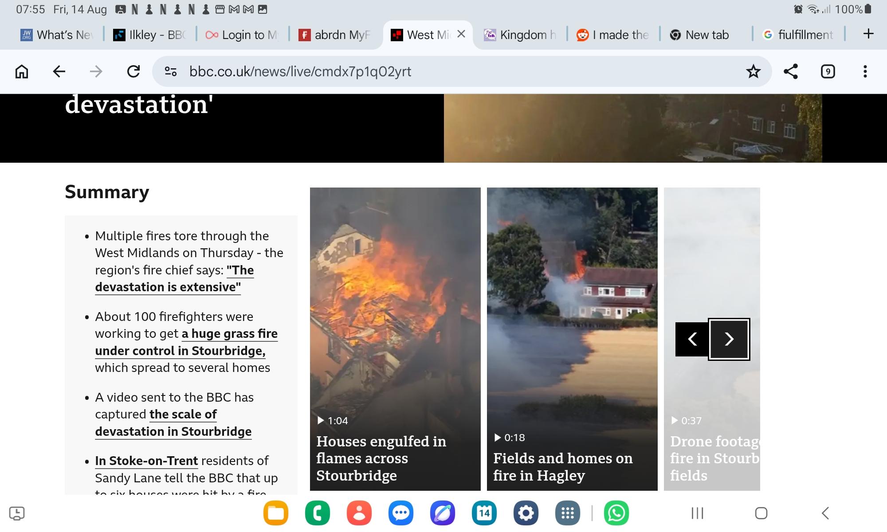Screen dimensions: 887x532
Task: Tap the Android home navigation button
Action: (x=761, y=513)
